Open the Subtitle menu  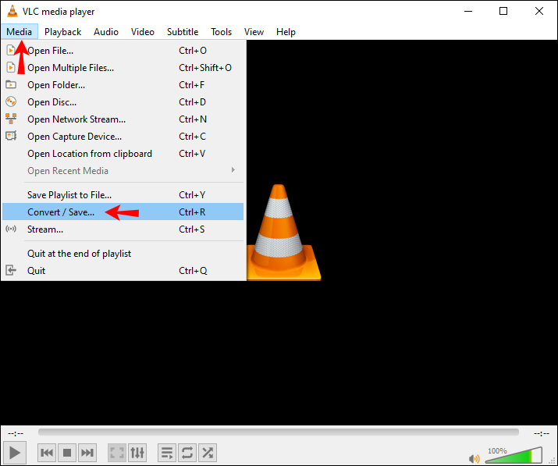tap(183, 32)
